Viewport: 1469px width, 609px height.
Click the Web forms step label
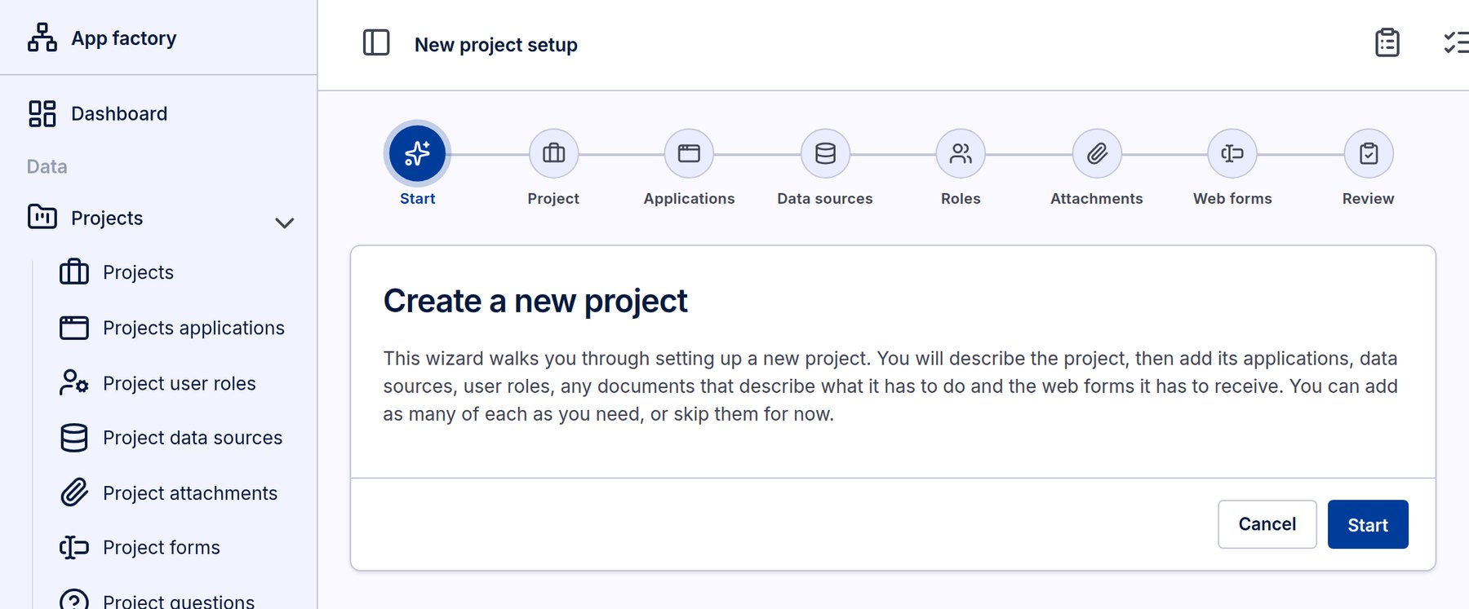point(1232,198)
